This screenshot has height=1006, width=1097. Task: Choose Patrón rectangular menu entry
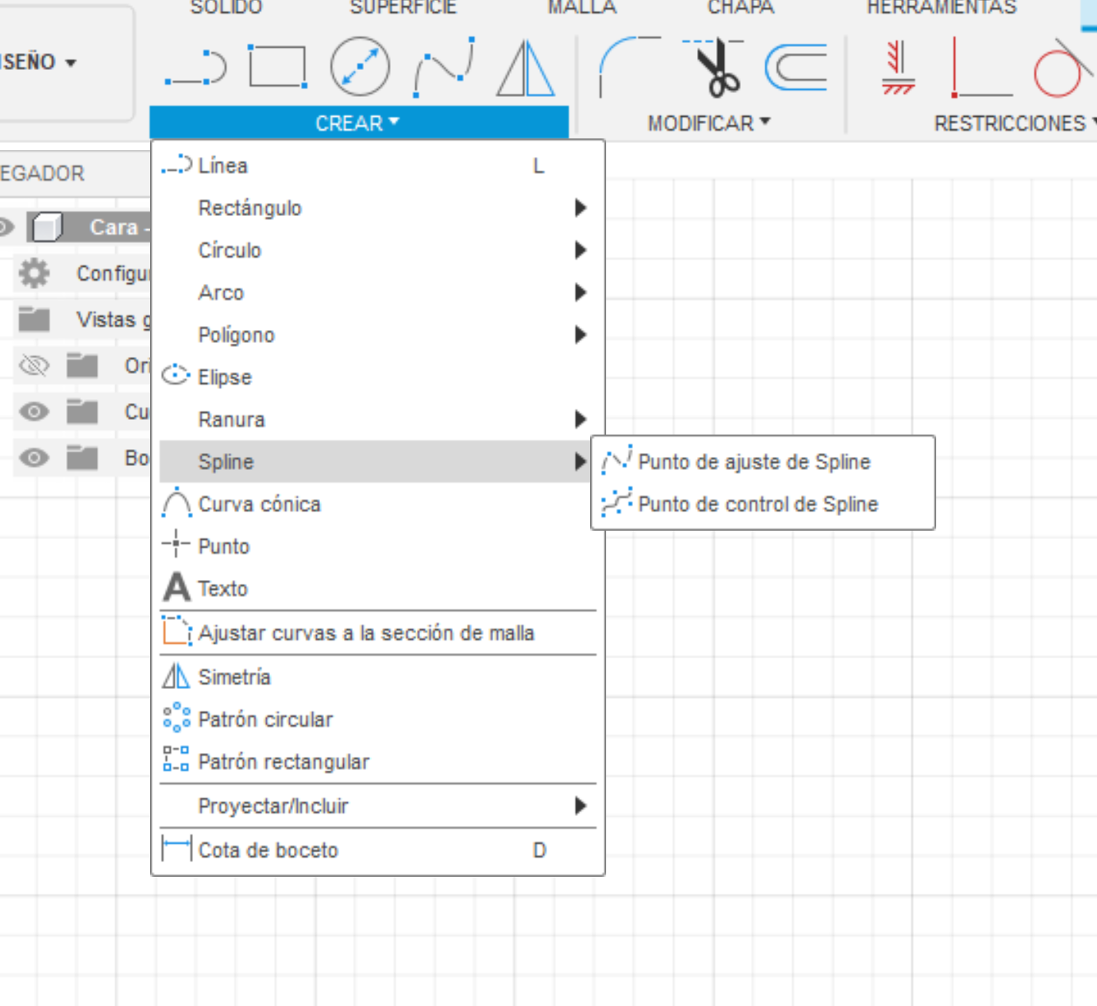tap(378, 761)
